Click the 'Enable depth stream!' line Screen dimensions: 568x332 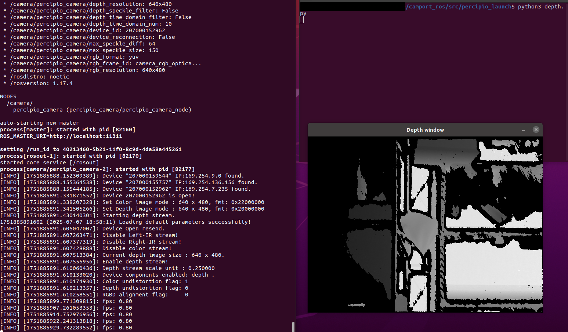[84, 262]
